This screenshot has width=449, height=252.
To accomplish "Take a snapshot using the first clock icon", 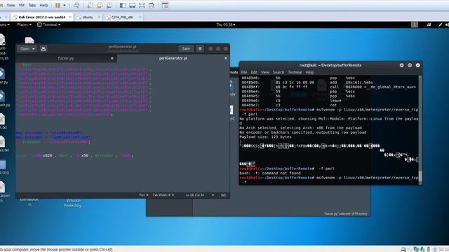I will coord(90,5).
